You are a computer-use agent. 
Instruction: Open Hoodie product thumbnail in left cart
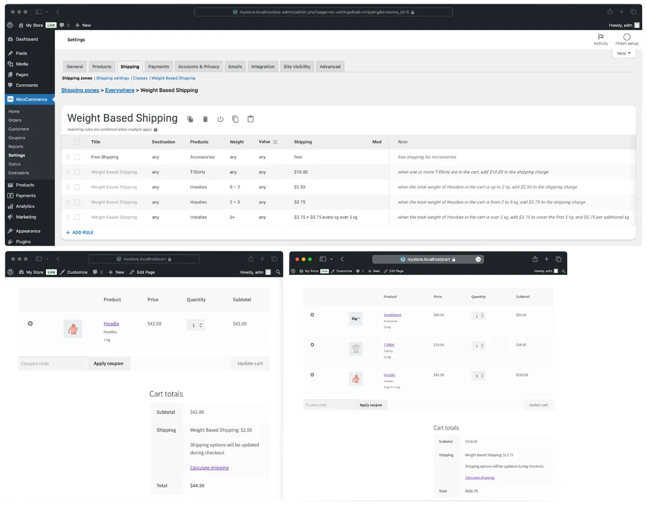[x=73, y=329]
